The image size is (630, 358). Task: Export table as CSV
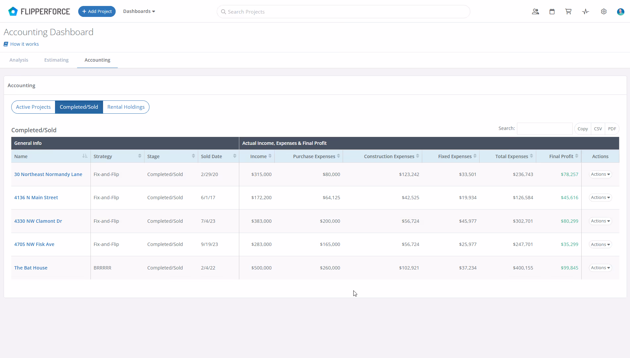tap(598, 129)
